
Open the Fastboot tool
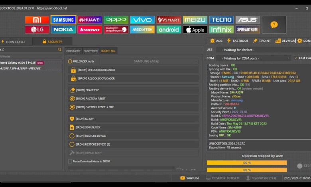tap(238, 41)
